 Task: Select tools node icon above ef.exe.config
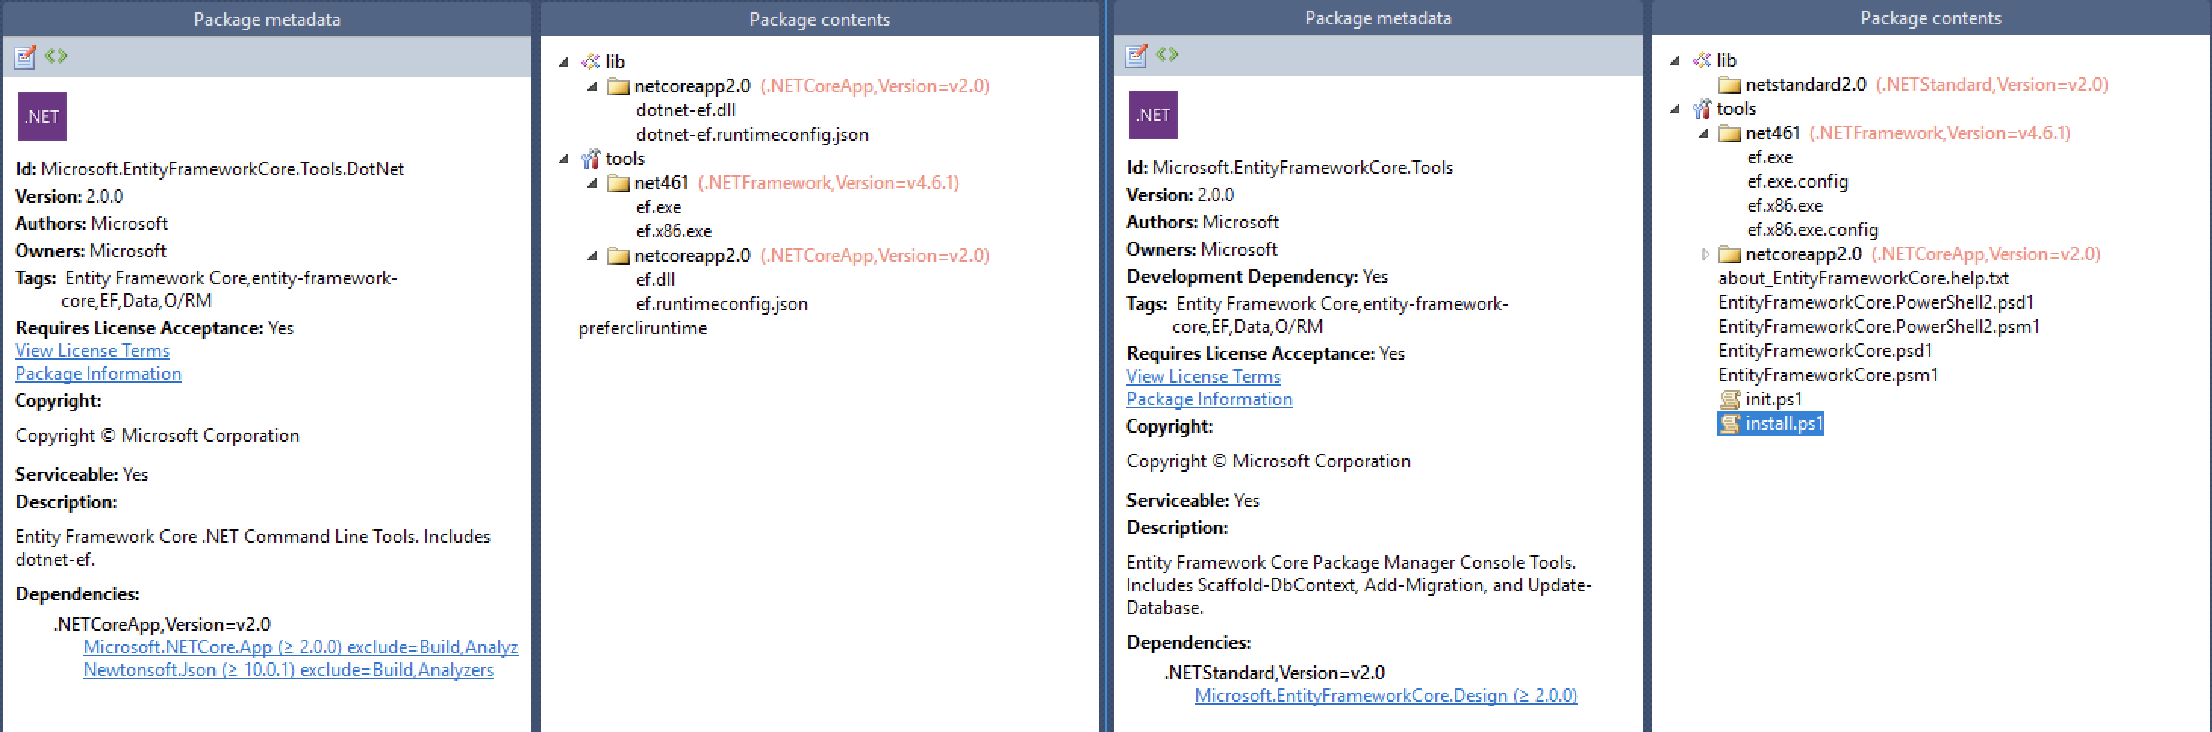pyautogui.click(x=1702, y=109)
